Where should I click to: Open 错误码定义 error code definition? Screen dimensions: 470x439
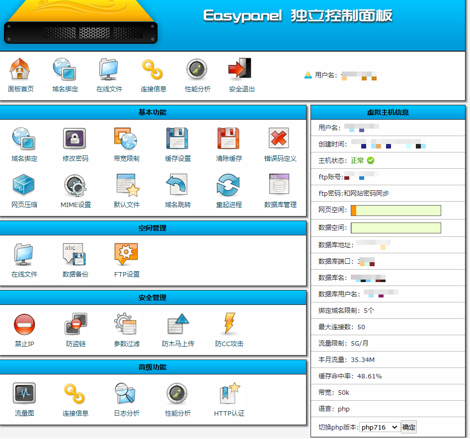tap(280, 139)
